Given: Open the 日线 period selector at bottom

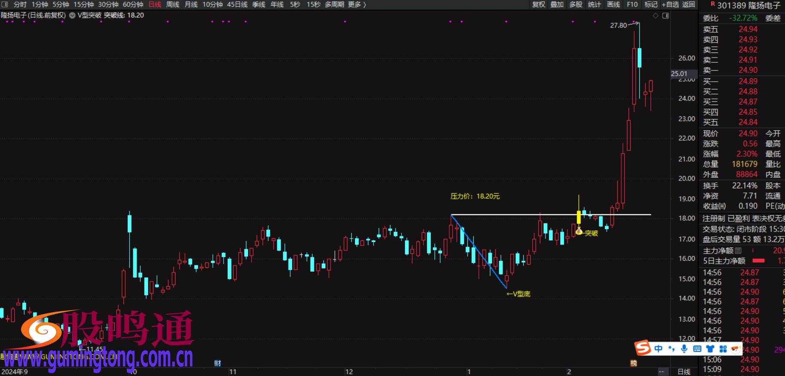Looking at the screenshot, I should click(x=684, y=372).
